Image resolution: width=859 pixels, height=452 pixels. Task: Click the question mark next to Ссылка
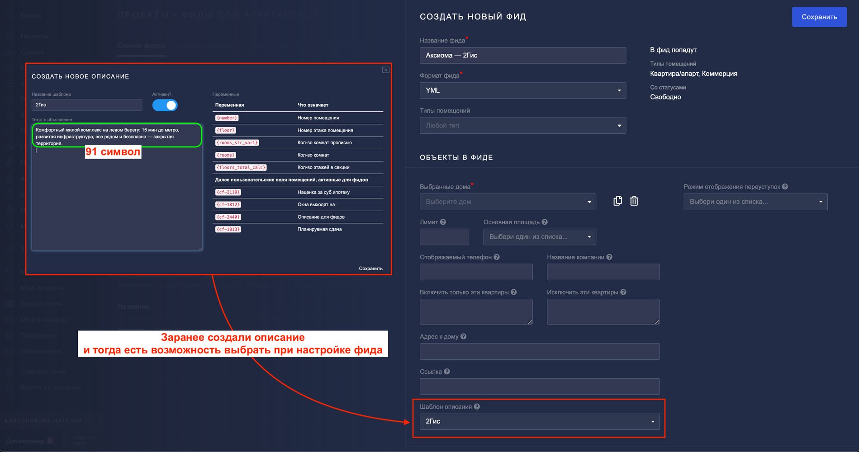(x=447, y=372)
